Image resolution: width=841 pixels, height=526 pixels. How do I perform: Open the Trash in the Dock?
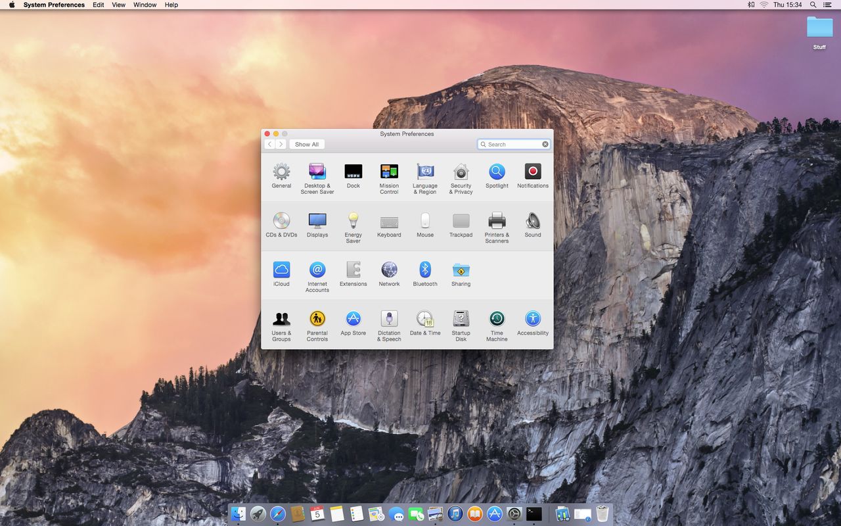602,514
